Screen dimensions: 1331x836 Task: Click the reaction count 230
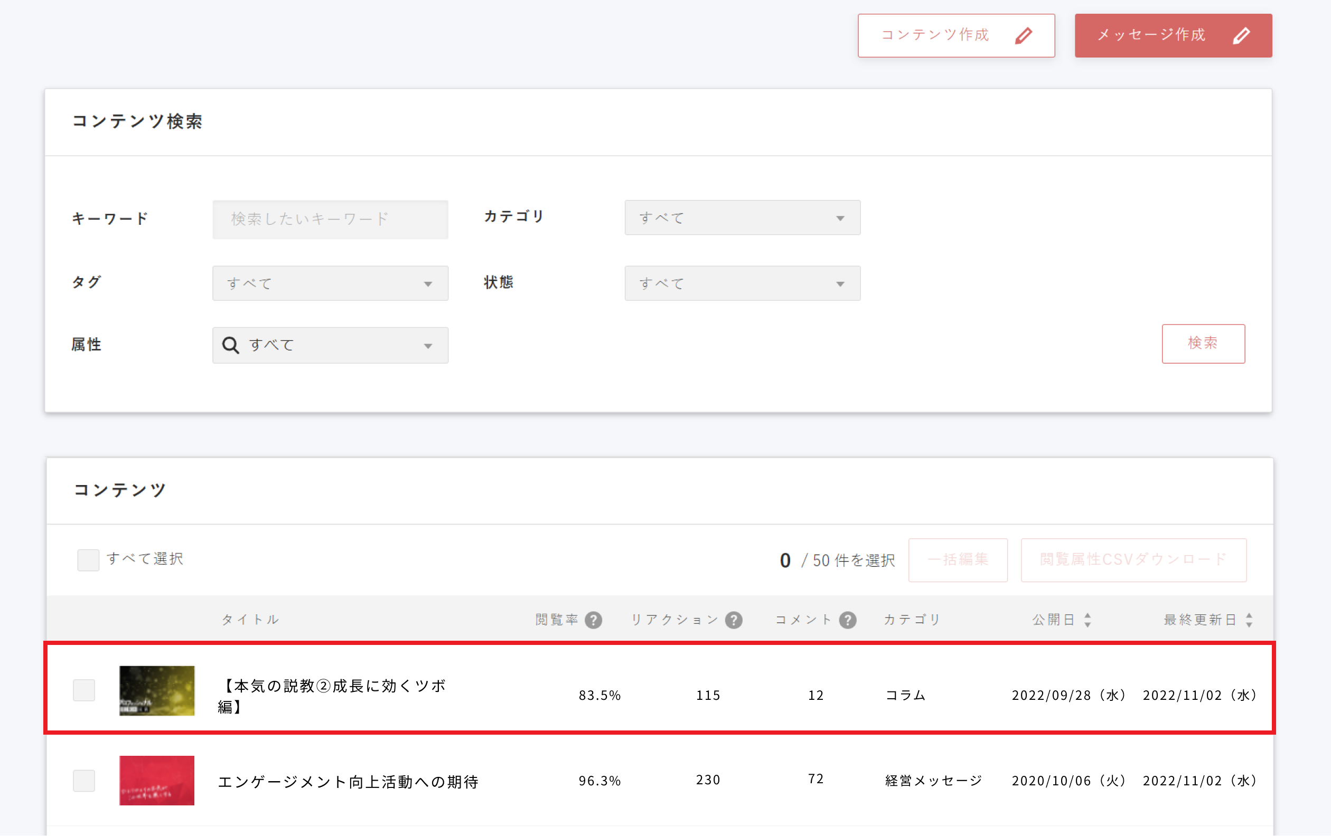click(x=708, y=780)
